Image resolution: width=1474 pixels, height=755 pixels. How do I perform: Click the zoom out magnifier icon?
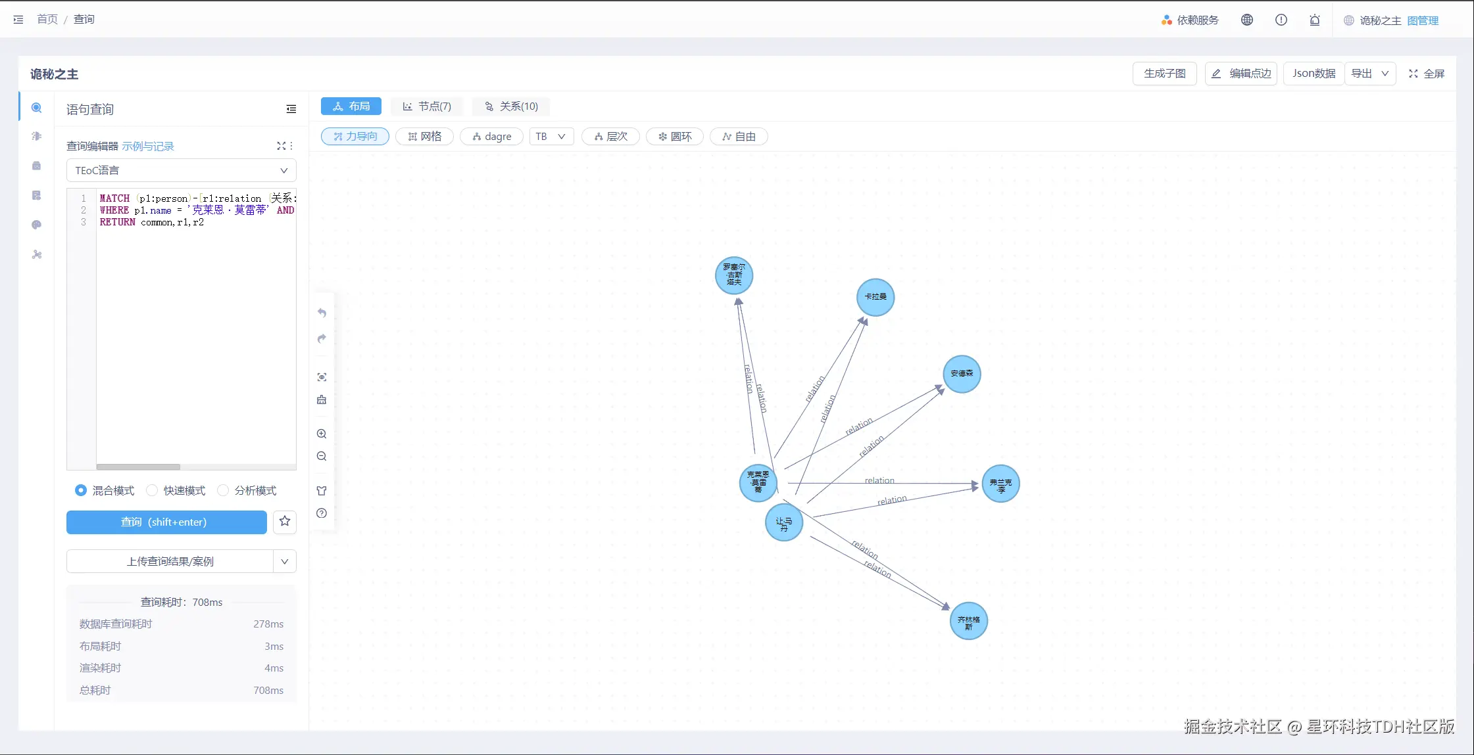322,456
